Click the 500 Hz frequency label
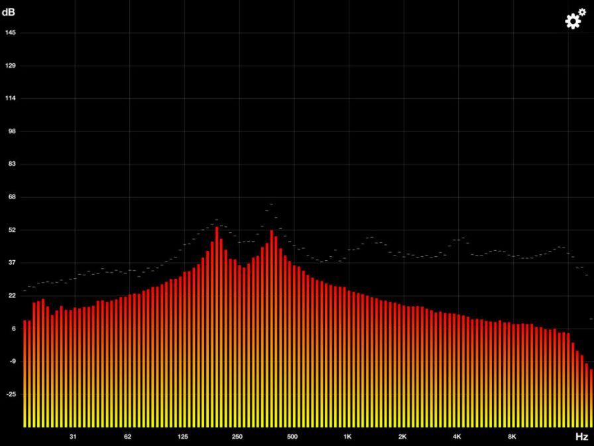This screenshot has width=594, height=446. tap(292, 437)
